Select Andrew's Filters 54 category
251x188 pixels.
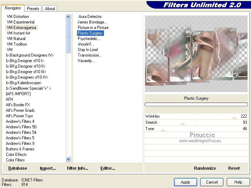[x=21, y=132]
